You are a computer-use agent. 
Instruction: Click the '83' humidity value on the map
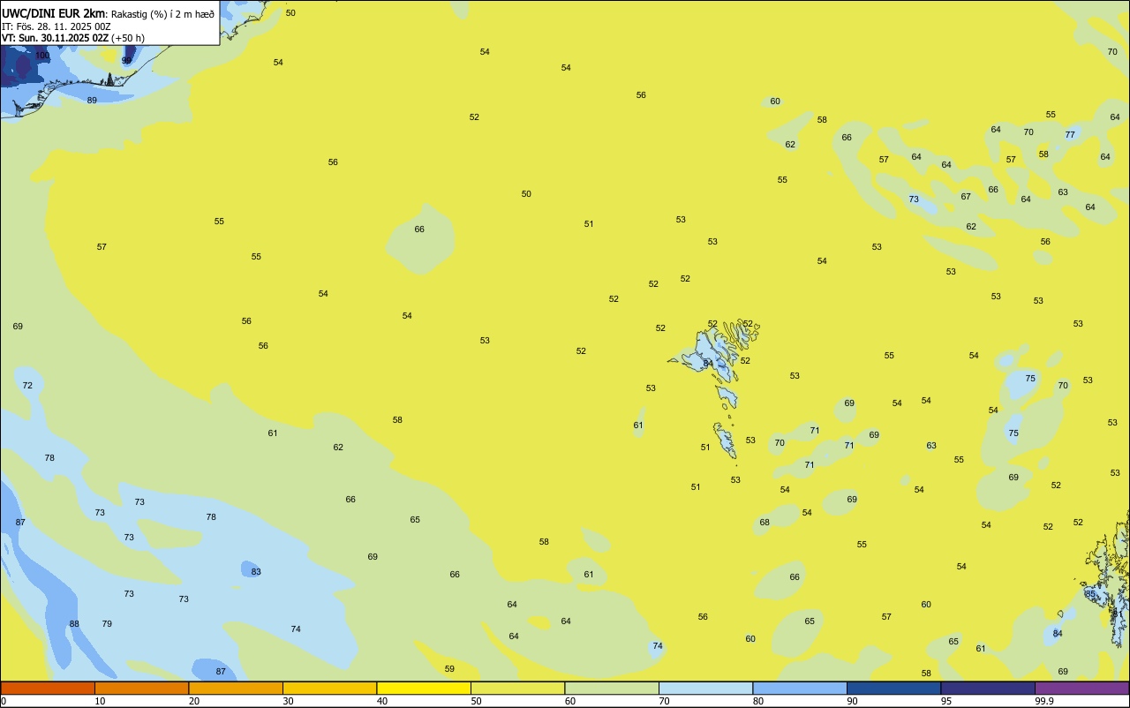pyautogui.click(x=256, y=572)
